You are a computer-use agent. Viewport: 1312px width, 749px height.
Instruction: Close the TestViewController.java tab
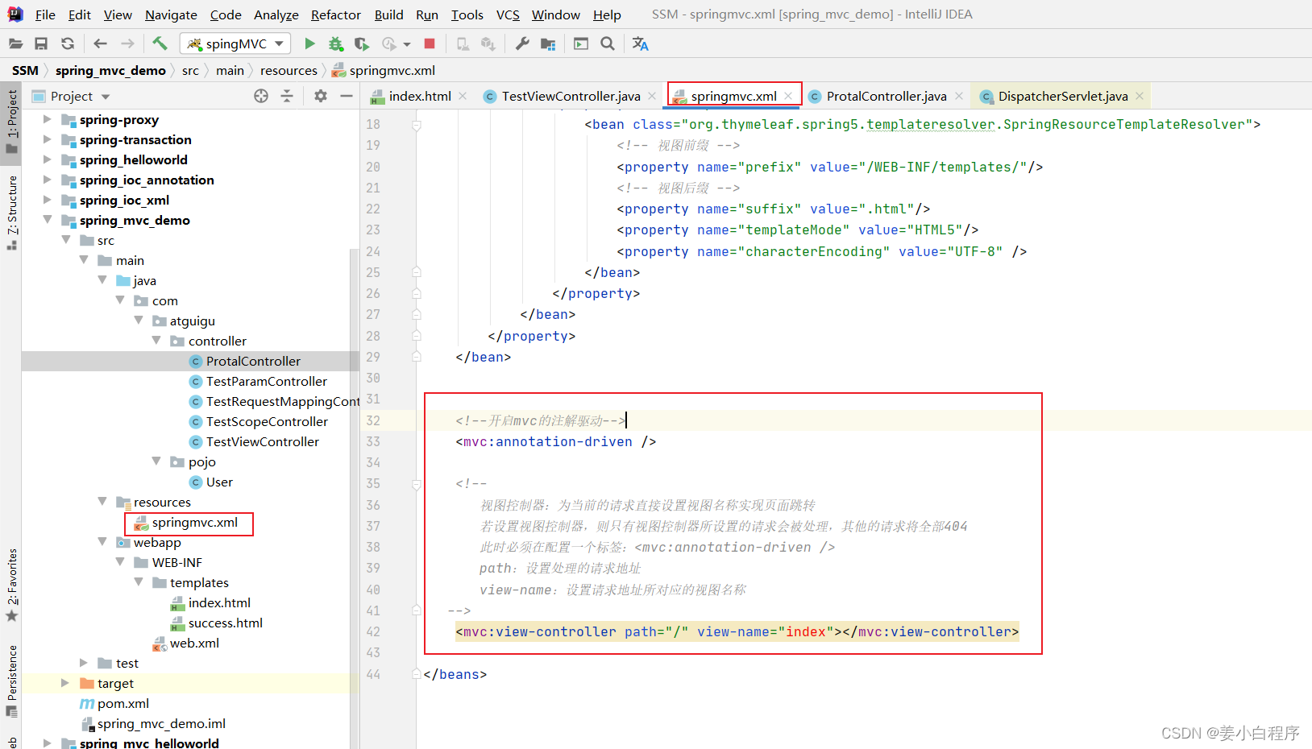click(652, 96)
